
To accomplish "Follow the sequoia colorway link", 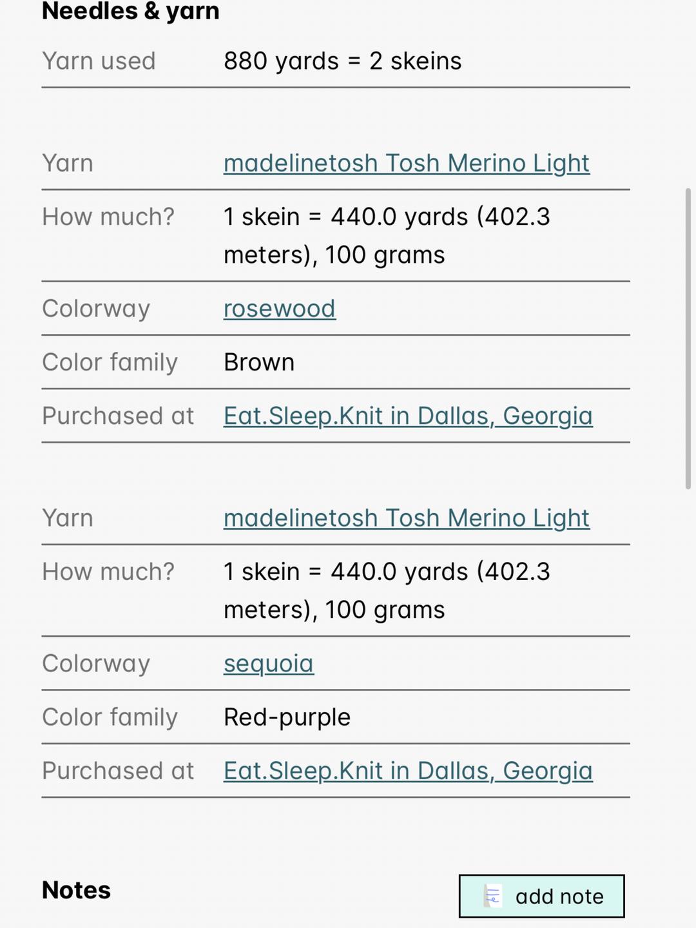I will 269,664.
